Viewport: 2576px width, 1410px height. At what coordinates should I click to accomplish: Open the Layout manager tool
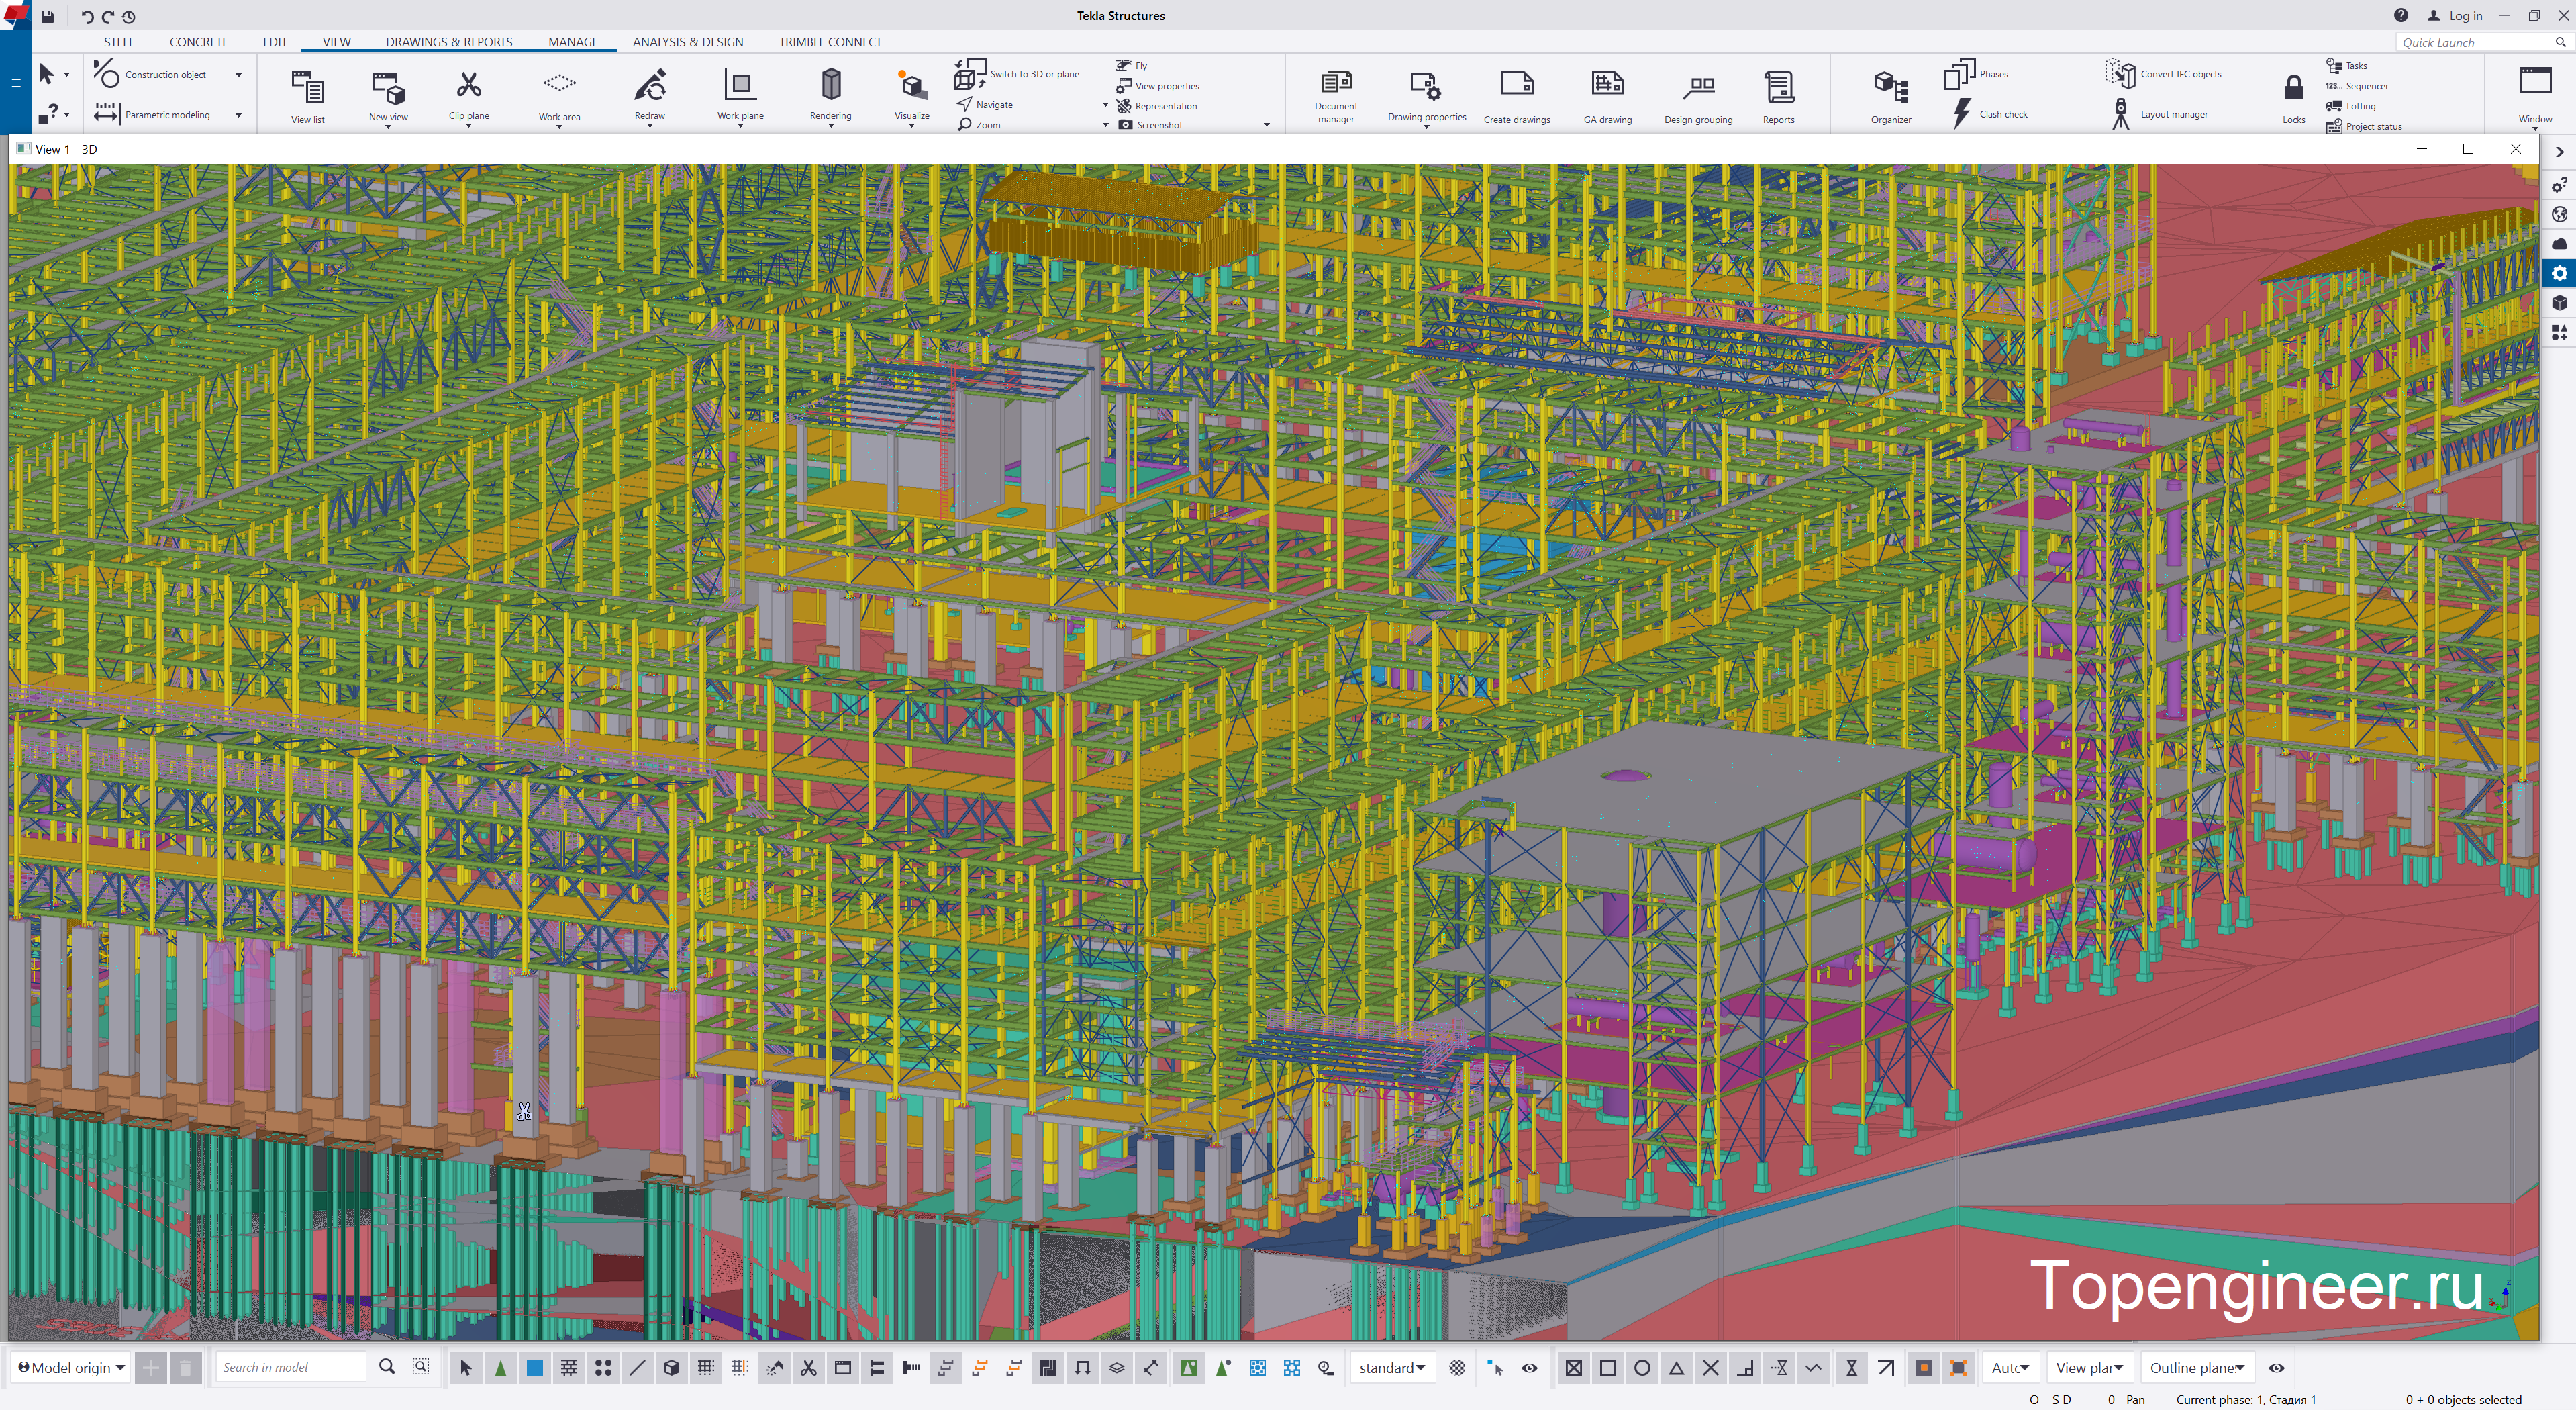click(2121, 114)
